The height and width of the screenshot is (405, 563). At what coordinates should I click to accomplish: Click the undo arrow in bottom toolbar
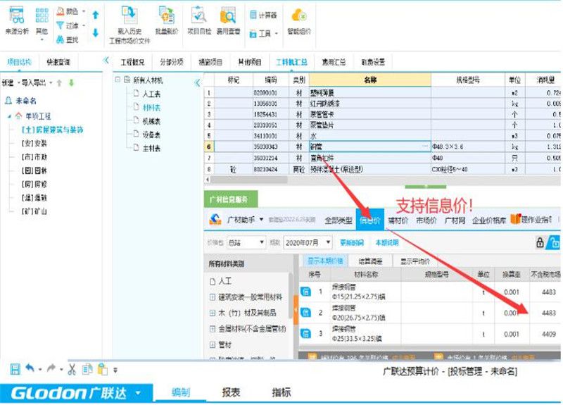tap(30, 368)
